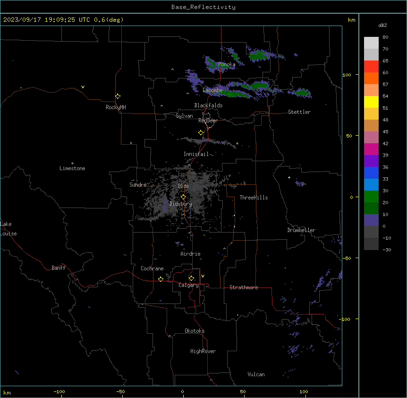This screenshot has width=407, height=398.
Task: Select the light blue 33-30 dBZ swatch
Action: (371, 185)
